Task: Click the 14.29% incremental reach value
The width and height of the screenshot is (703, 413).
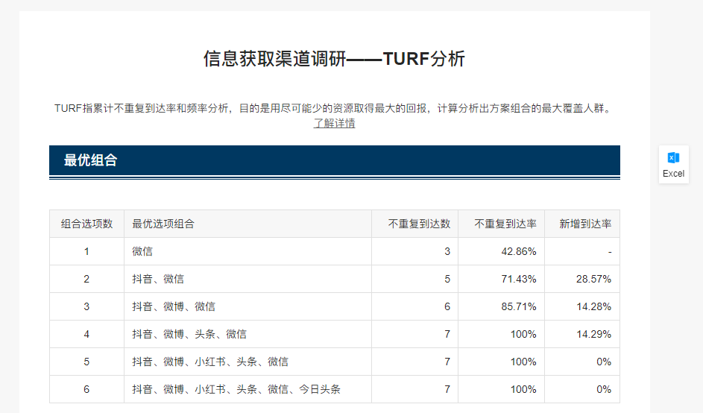Action: click(593, 334)
